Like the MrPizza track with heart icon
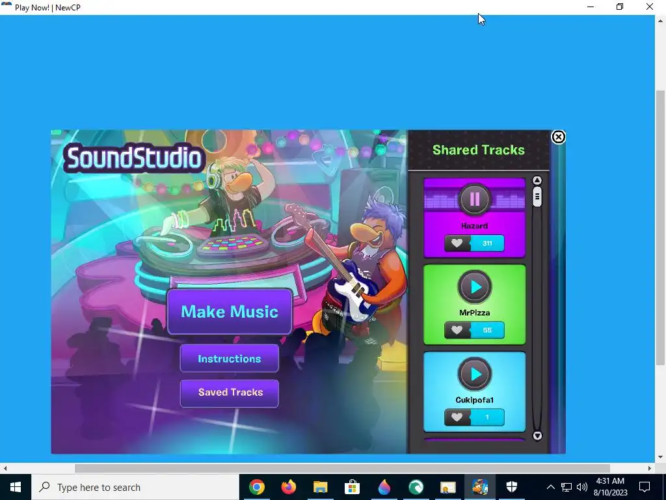The height and width of the screenshot is (500, 666). [457, 330]
